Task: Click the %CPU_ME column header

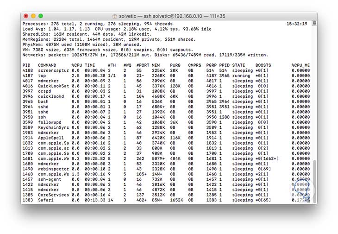Action: click(300, 65)
